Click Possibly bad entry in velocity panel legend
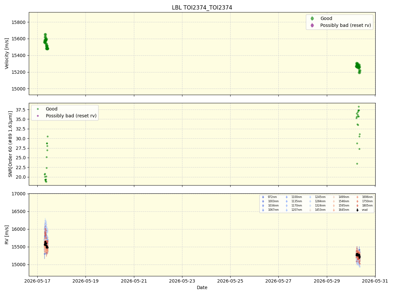Screen dimensions: 393x295 346,25
